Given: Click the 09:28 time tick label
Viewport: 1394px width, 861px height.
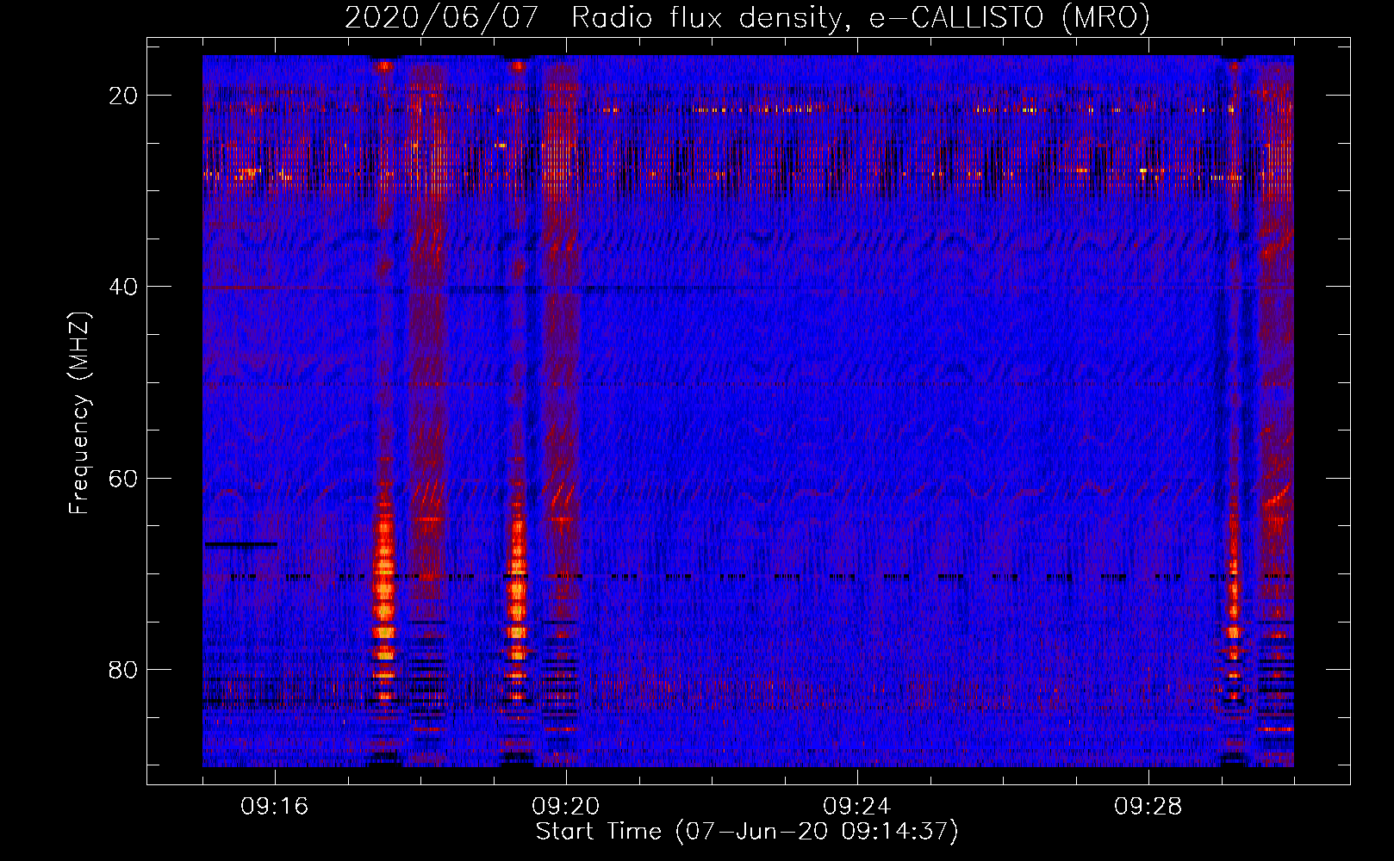Looking at the screenshot, I should pyautogui.click(x=1148, y=807).
